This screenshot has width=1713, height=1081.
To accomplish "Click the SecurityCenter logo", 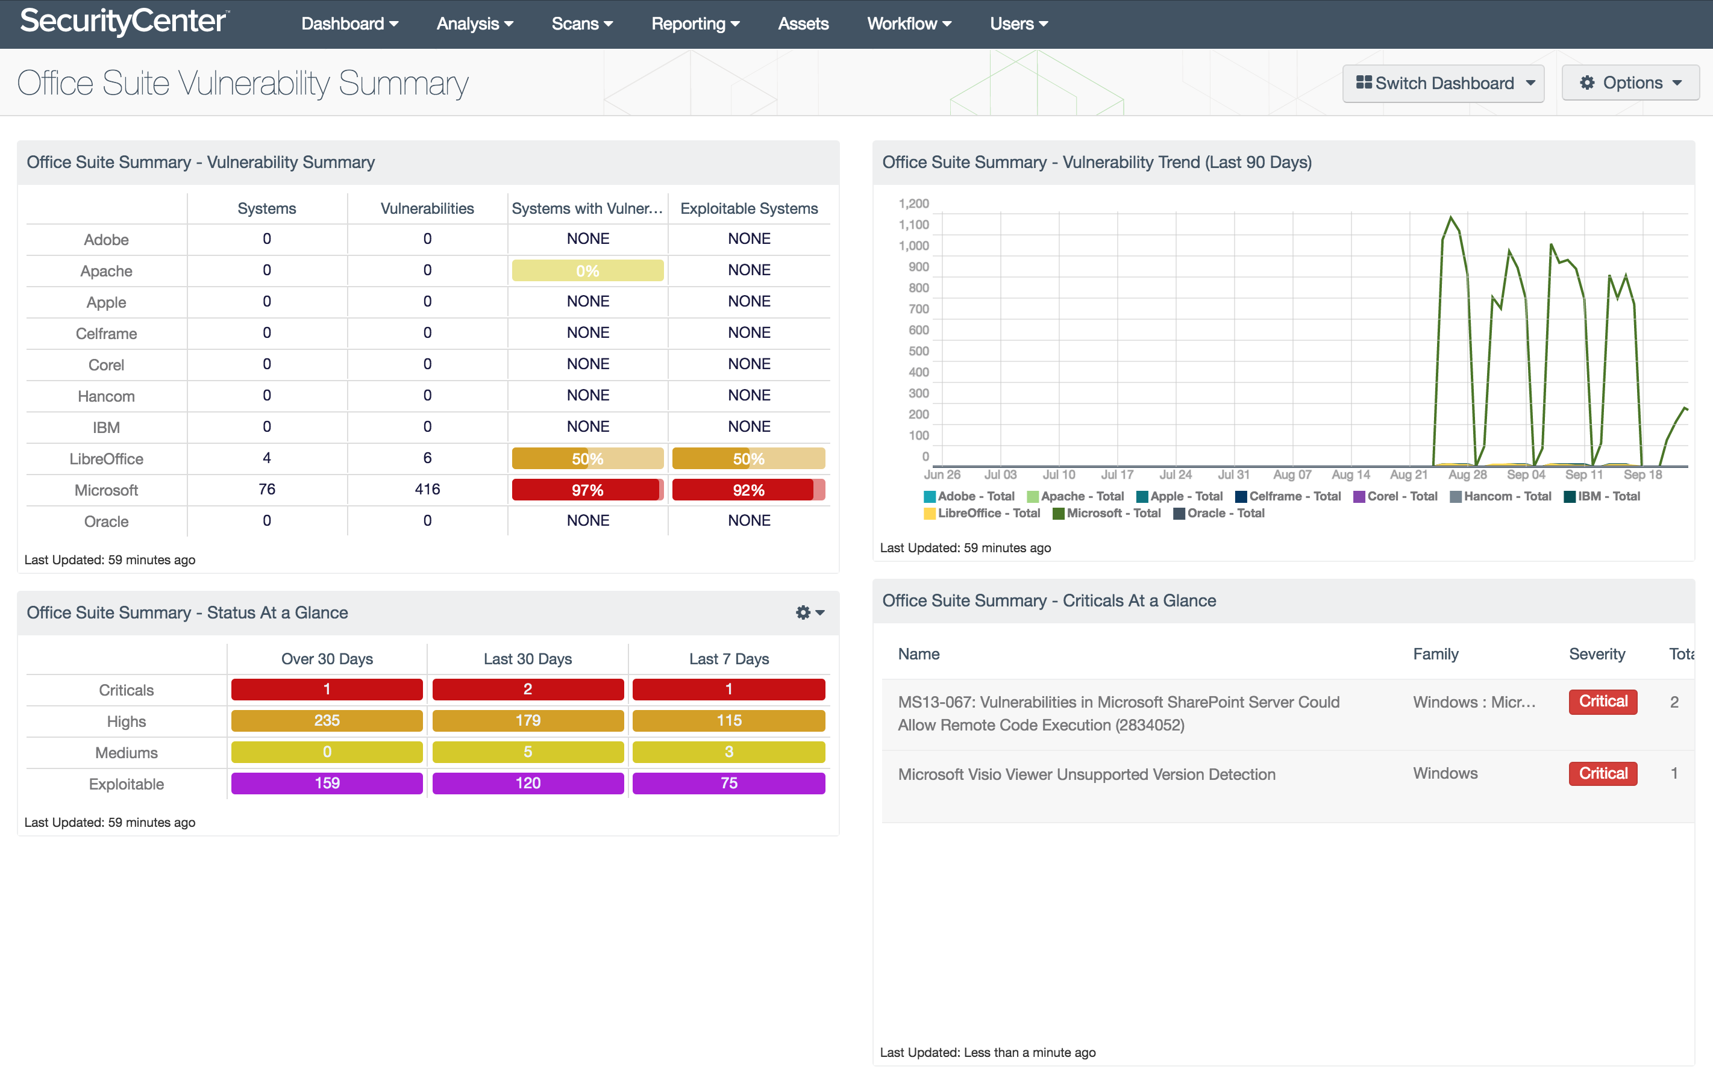I will point(125,22).
